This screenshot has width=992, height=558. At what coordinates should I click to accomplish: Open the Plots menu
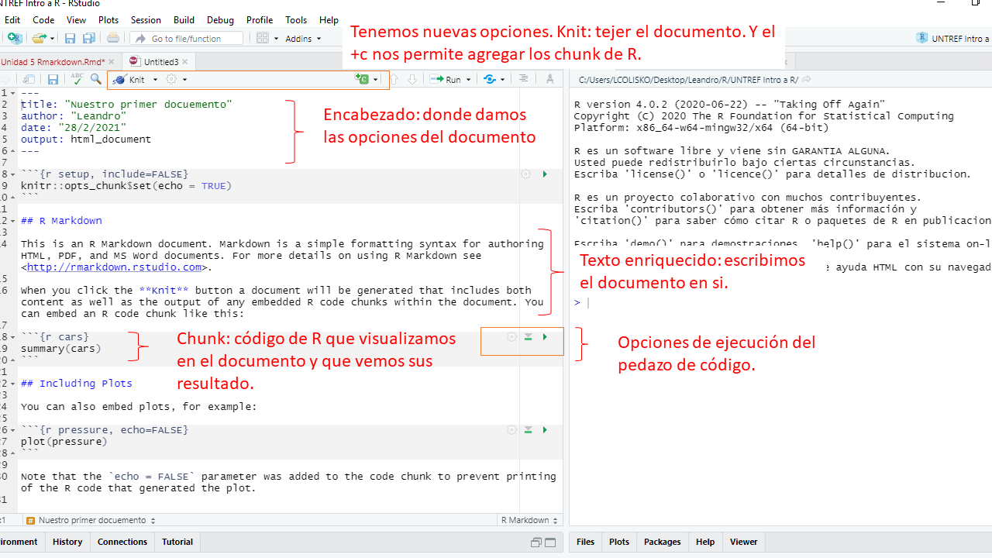(x=108, y=20)
